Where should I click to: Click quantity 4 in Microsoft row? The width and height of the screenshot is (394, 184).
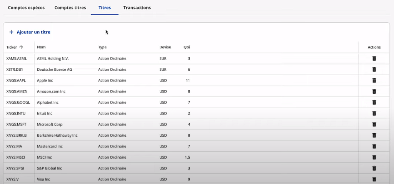coord(189,124)
